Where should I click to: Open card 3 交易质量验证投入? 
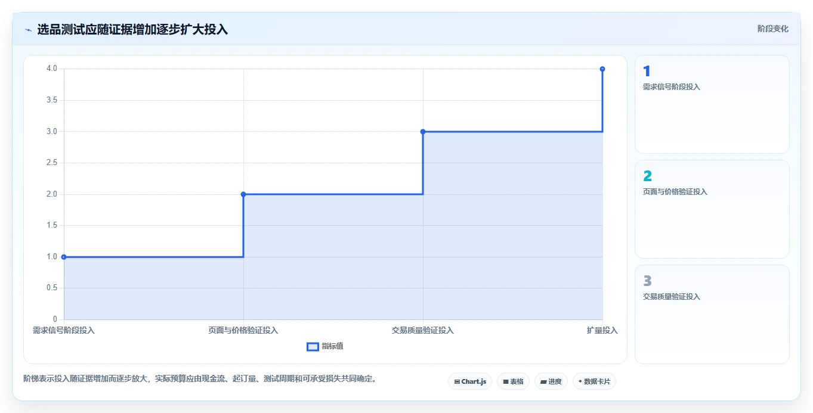(x=712, y=314)
